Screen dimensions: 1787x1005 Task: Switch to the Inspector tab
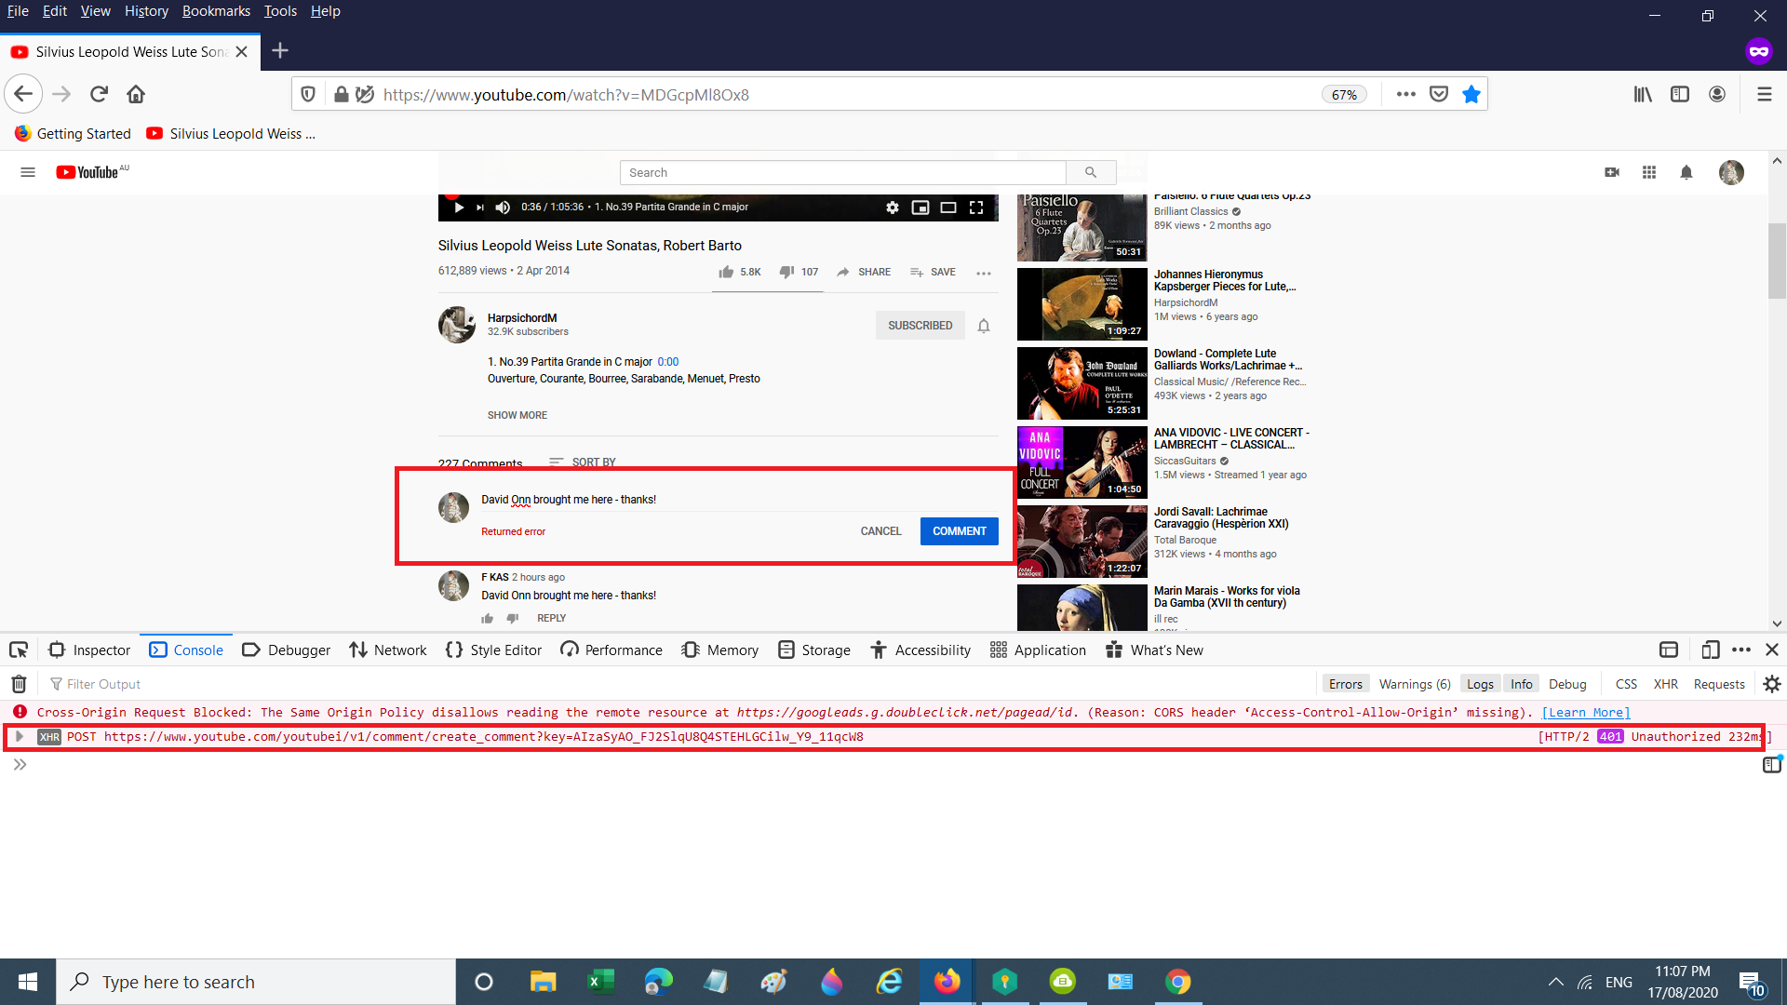pos(89,650)
